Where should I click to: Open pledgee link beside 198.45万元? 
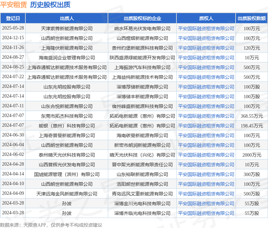point(206,126)
